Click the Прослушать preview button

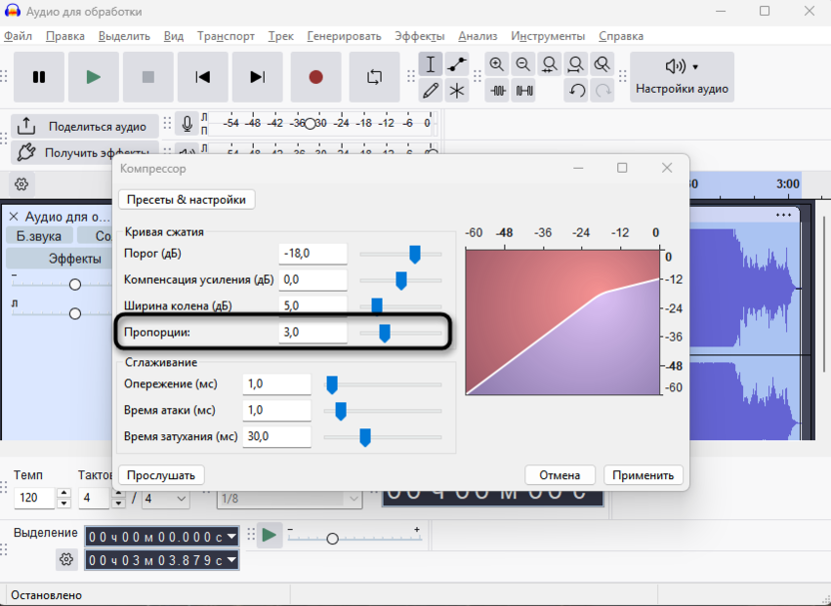click(x=161, y=475)
